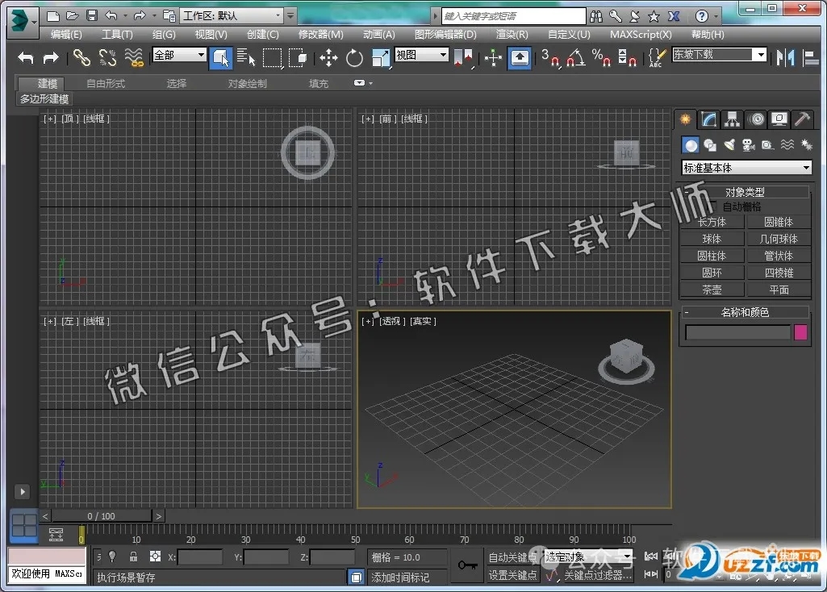Open the Hierarchy command panel
This screenshot has width=827, height=592.
click(731, 119)
